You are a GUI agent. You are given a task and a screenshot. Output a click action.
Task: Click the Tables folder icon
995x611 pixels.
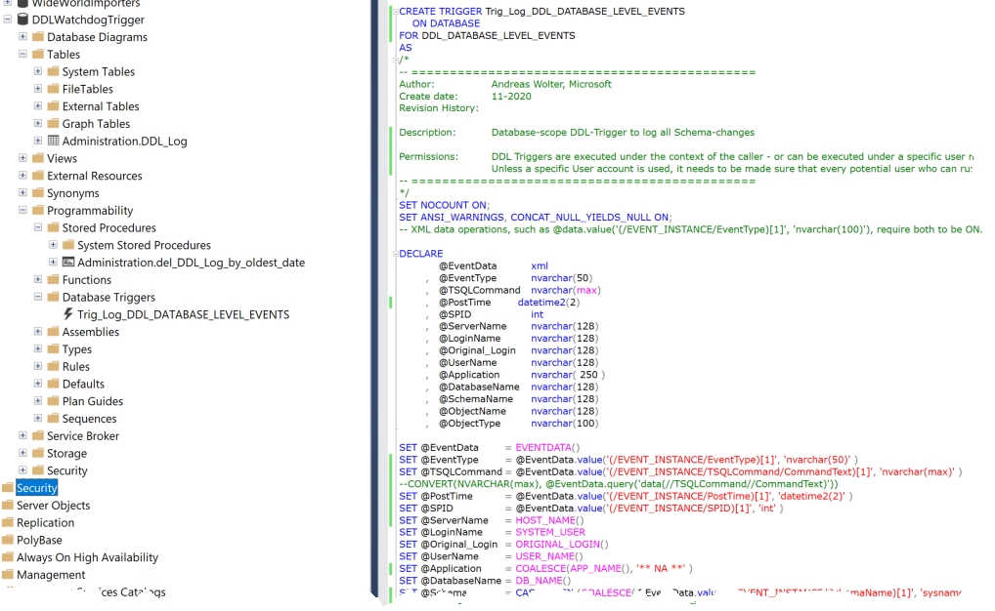click(x=38, y=54)
